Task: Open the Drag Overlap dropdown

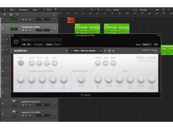Action: pyautogui.click(x=146, y=10)
